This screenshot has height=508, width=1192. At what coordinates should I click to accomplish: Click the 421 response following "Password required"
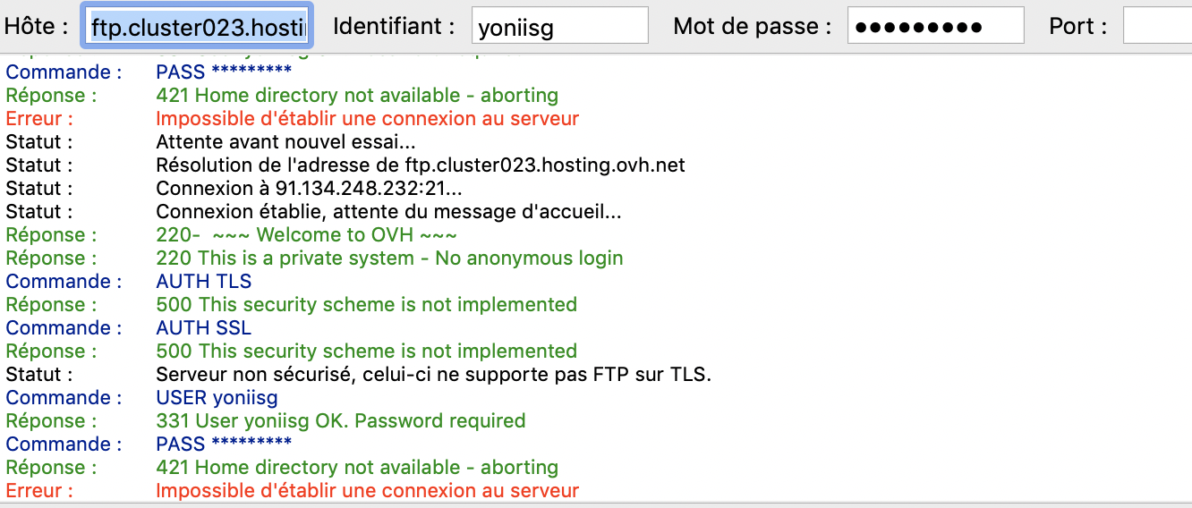[x=356, y=468]
